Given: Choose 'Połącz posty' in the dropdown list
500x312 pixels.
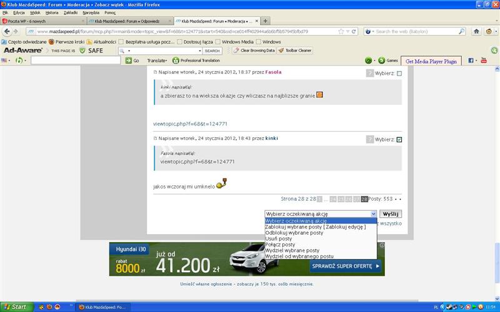Looking at the screenshot, I should 280,245.
